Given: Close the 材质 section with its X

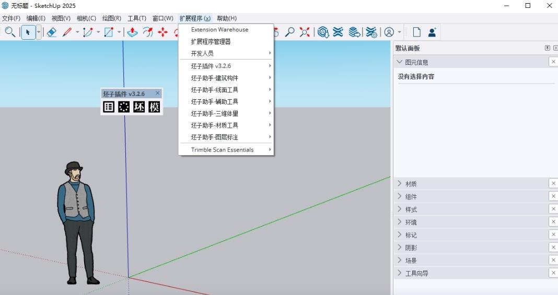Looking at the screenshot, I should click(x=553, y=183).
